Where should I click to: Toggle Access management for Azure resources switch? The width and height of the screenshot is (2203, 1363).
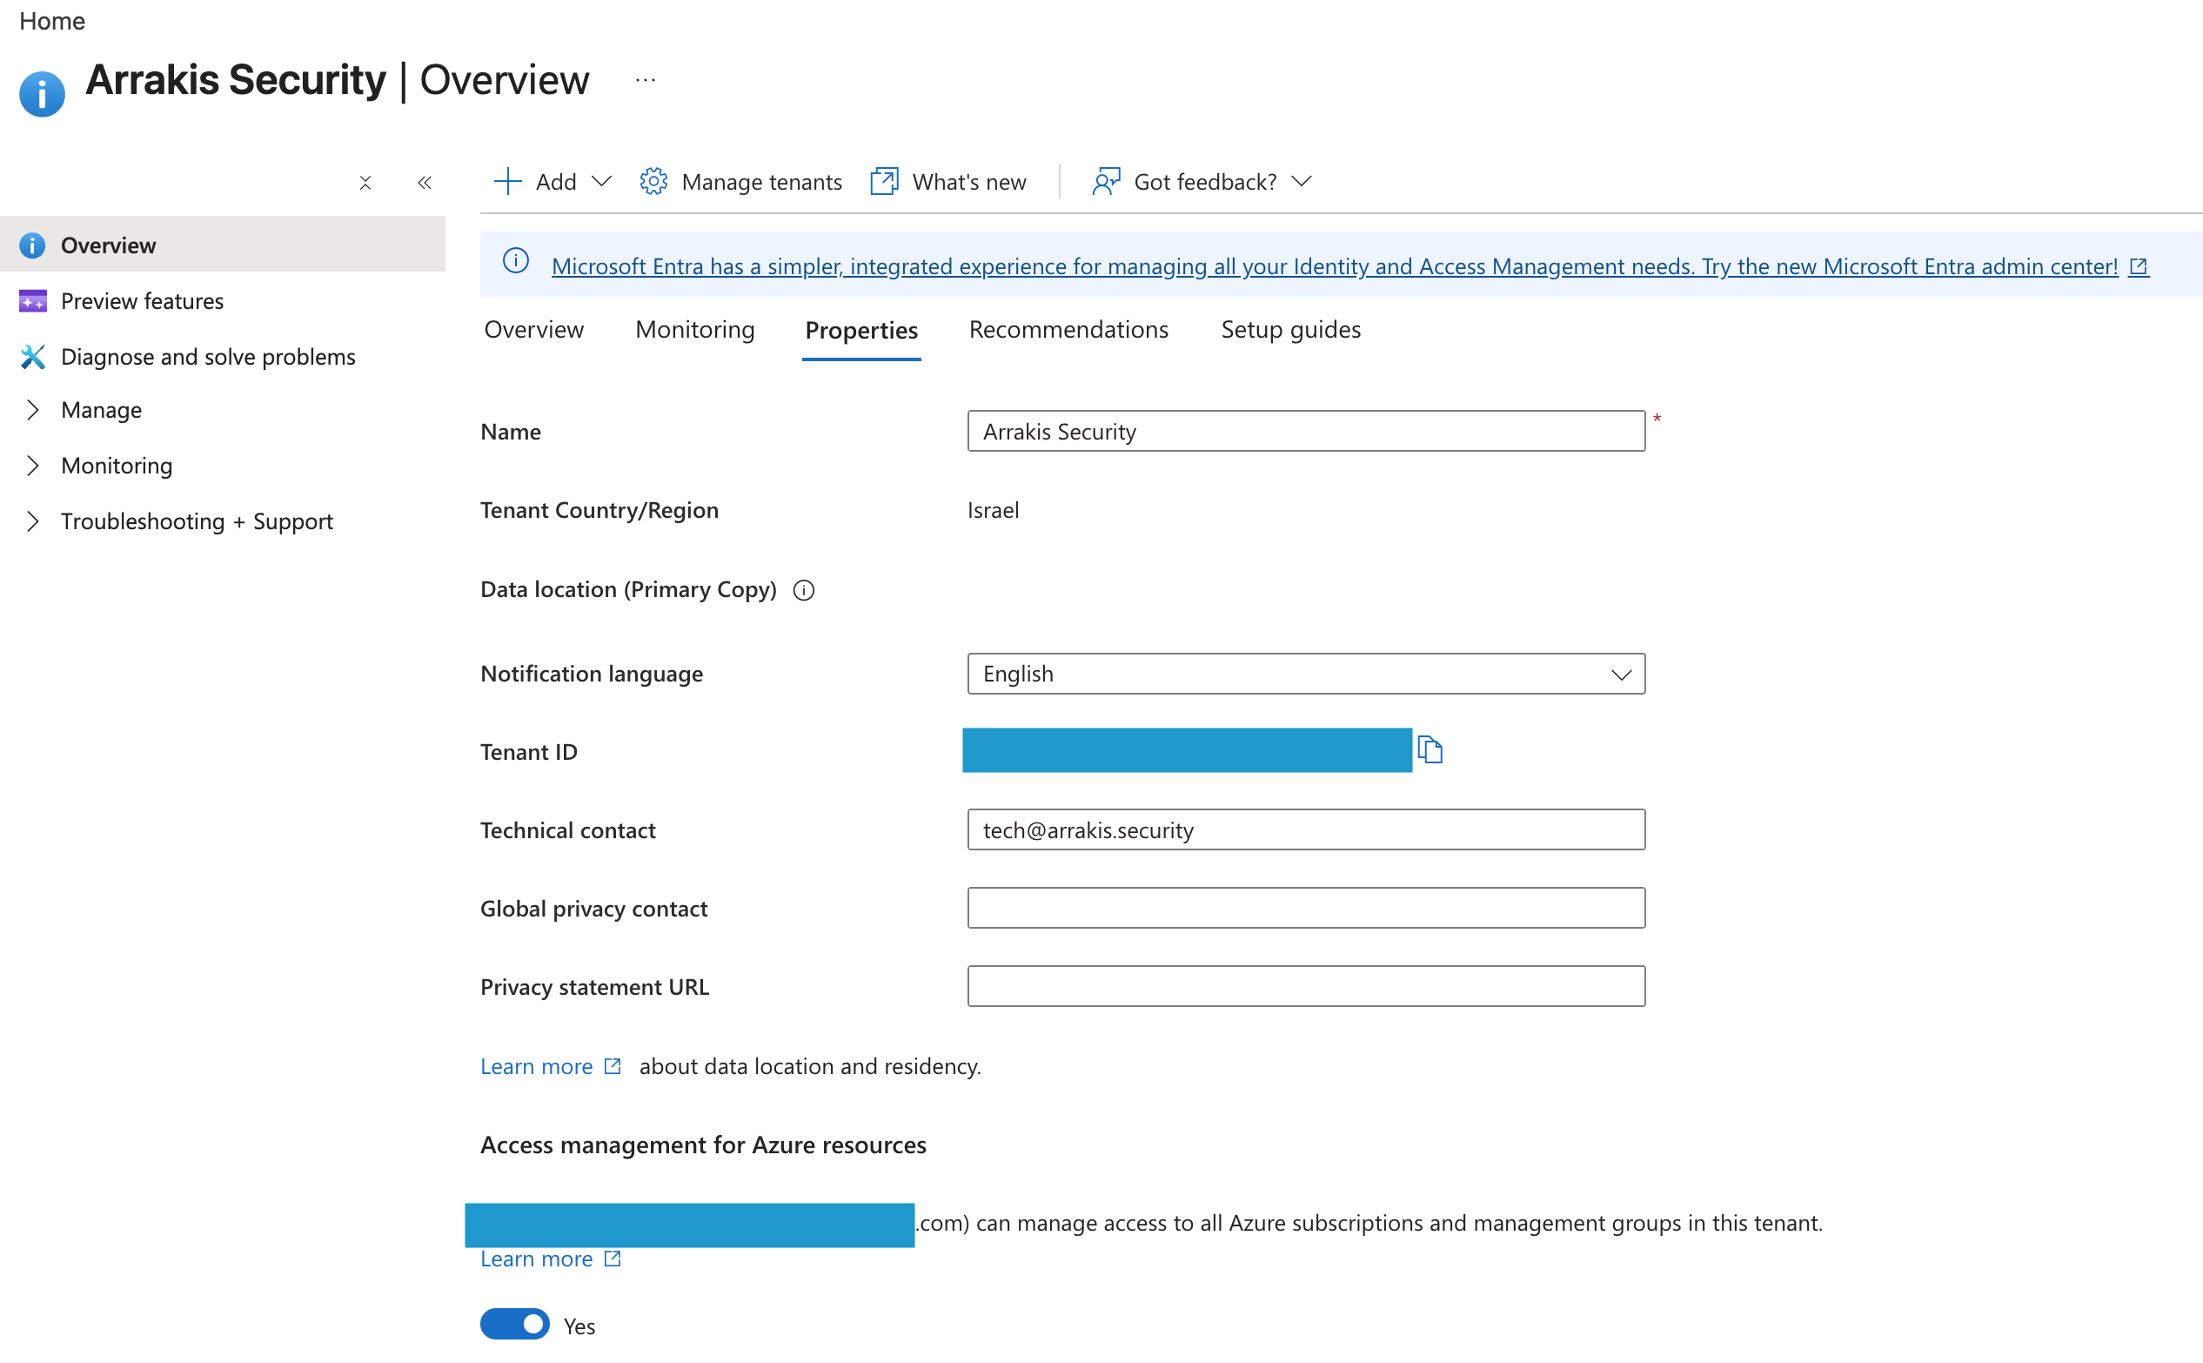point(514,1324)
